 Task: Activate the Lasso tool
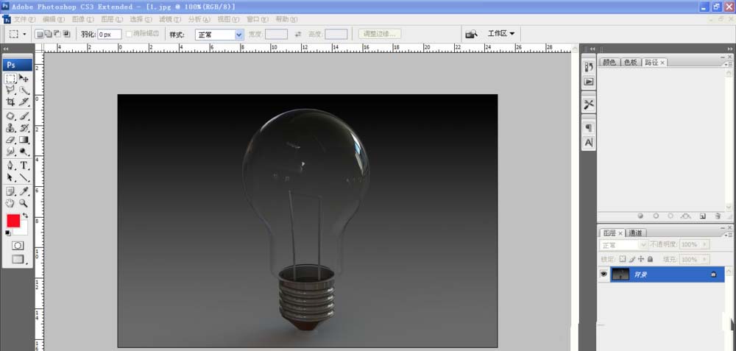click(10, 90)
